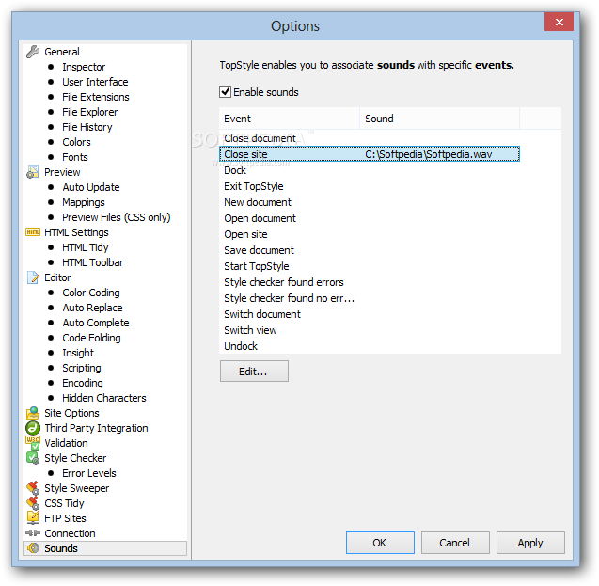Select the Save document event
The width and height of the screenshot is (599, 586).
(259, 250)
